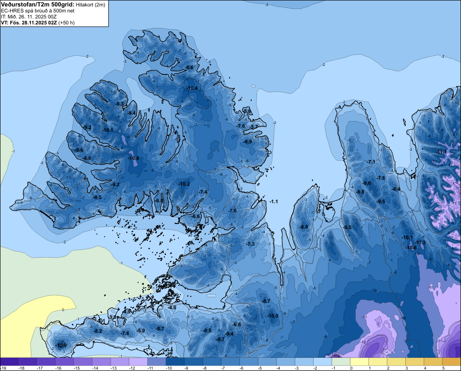Pick the legend swatch between -9 and -8
The image size is (461, 371).
click(194, 362)
